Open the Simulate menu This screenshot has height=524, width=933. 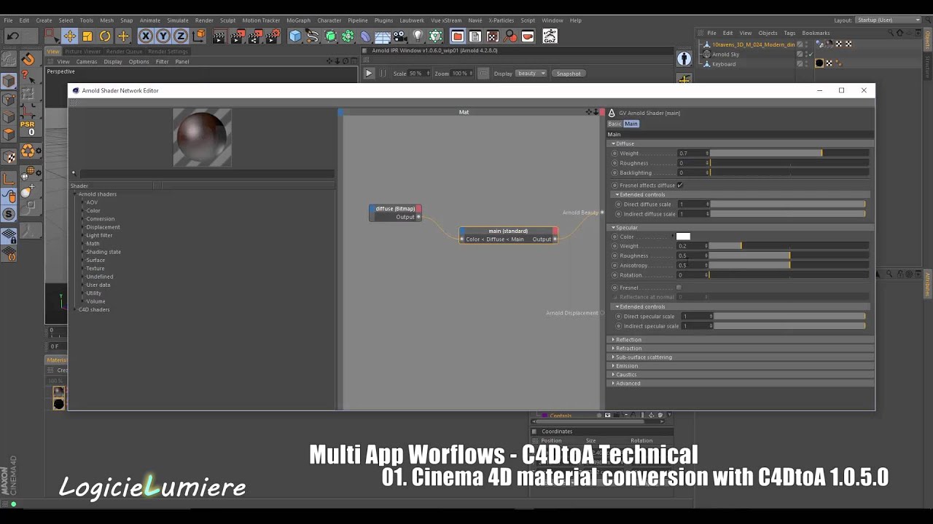178,20
